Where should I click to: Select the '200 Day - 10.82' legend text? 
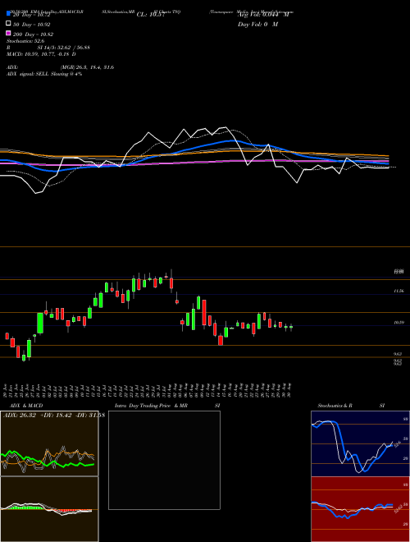point(33,34)
